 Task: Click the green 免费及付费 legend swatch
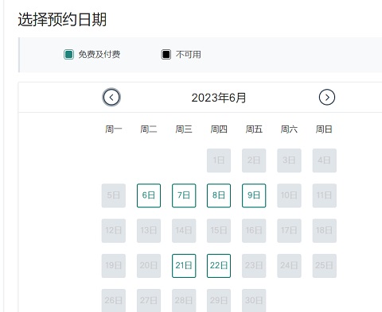point(68,55)
